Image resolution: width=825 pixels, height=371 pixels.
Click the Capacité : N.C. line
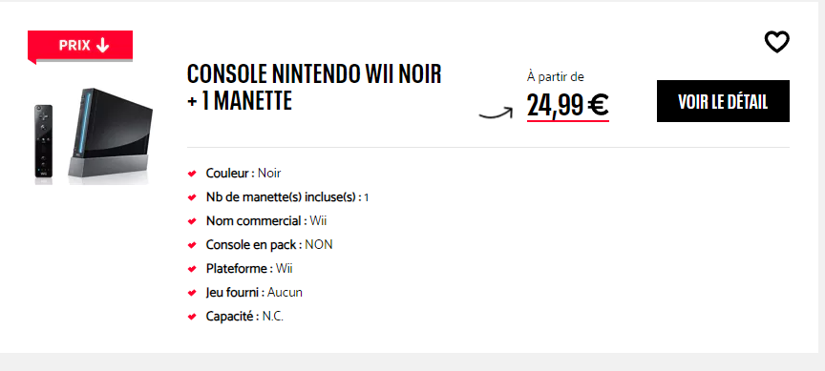[244, 317]
